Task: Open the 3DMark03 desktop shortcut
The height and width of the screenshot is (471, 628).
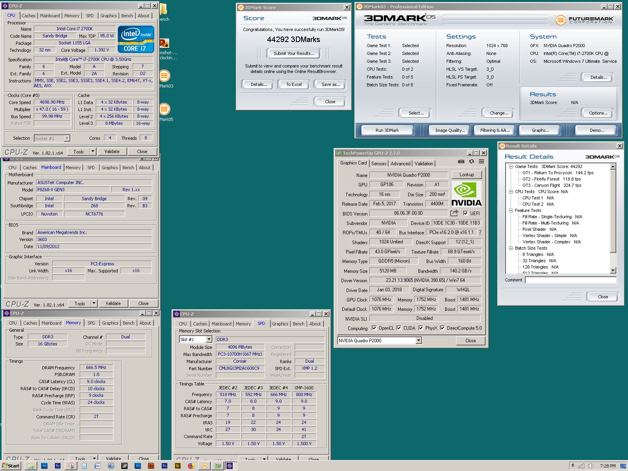Action: coord(164,78)
